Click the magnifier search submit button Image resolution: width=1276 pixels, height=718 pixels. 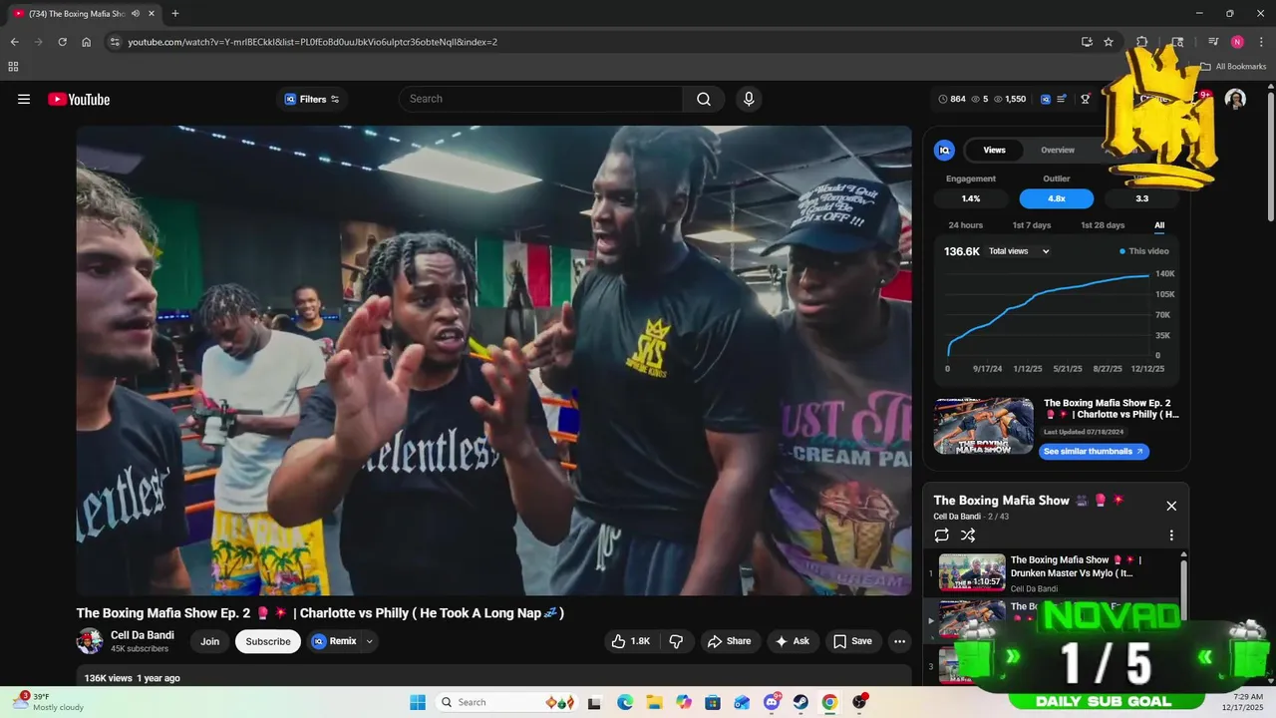704,99
